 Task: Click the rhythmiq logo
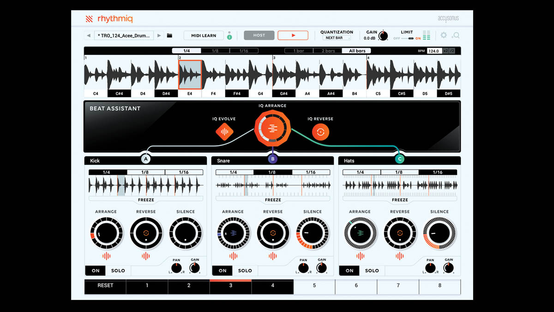[109, 19]
